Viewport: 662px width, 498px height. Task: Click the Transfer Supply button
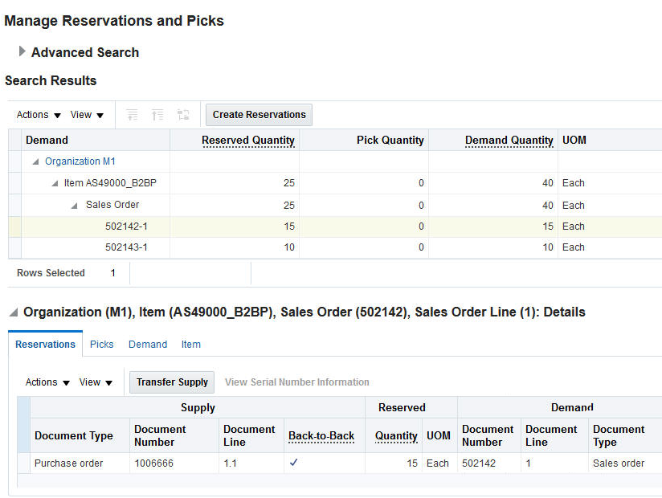(171, 382)
